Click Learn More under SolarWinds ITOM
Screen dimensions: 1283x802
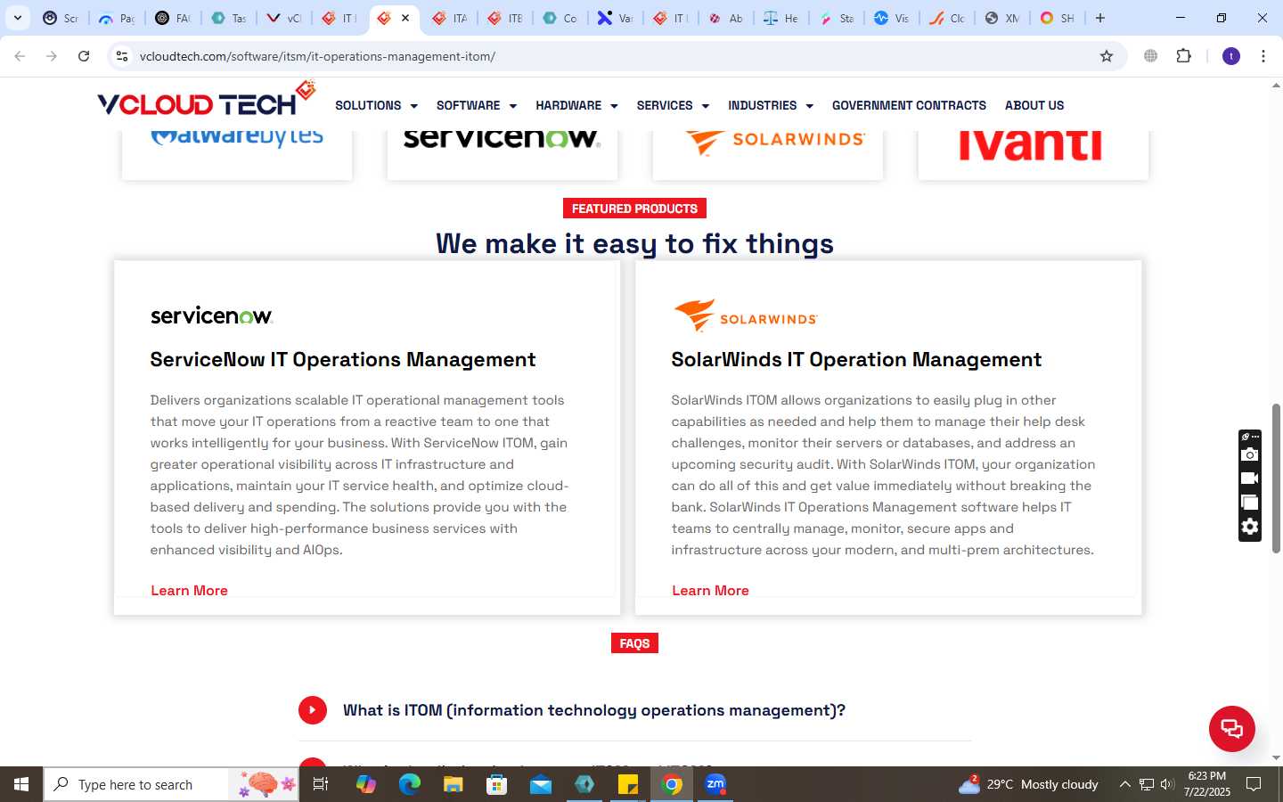click(710, 591)
